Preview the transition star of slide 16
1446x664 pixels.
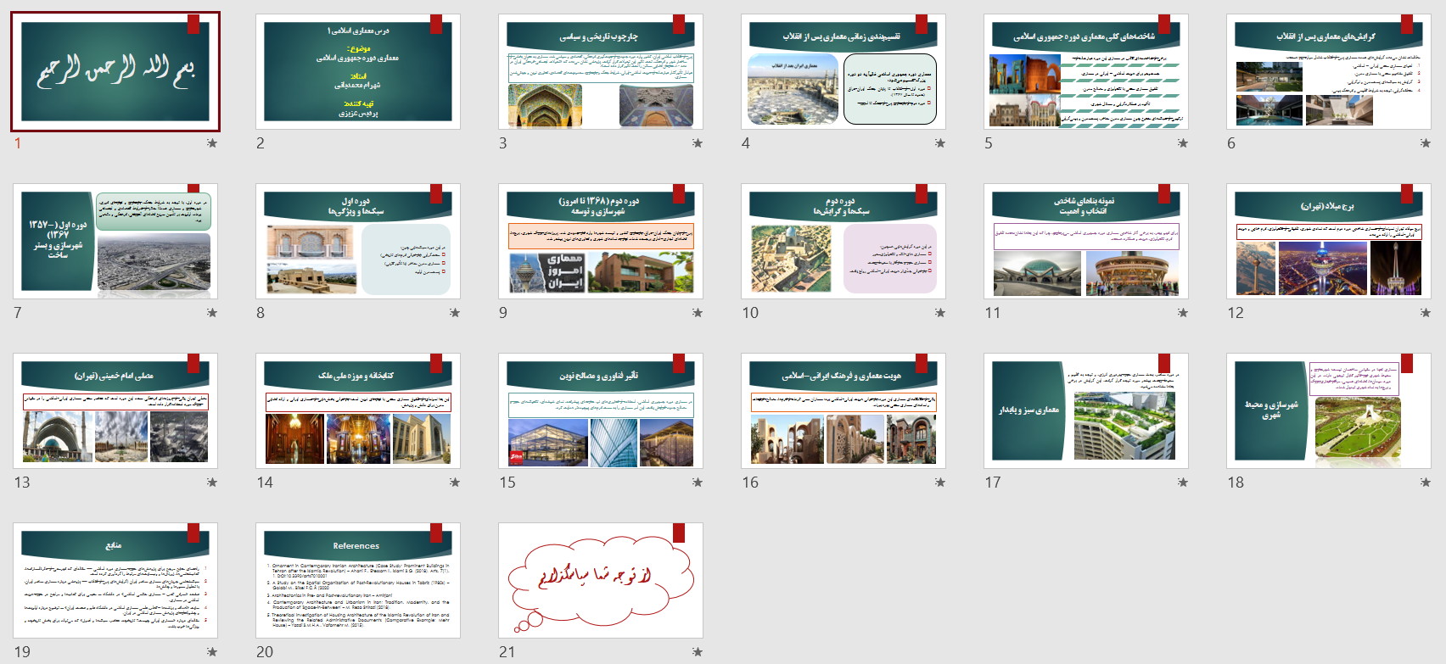pyautogui.click(x=940, y=483)
